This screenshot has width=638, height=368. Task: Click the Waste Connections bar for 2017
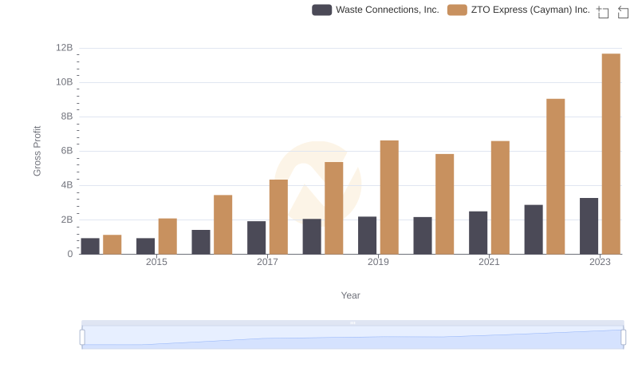pyautogui.click(x=256, y=238)
